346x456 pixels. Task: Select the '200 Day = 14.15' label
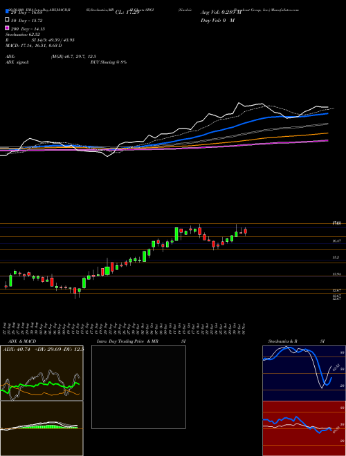(x=28, y=29)
